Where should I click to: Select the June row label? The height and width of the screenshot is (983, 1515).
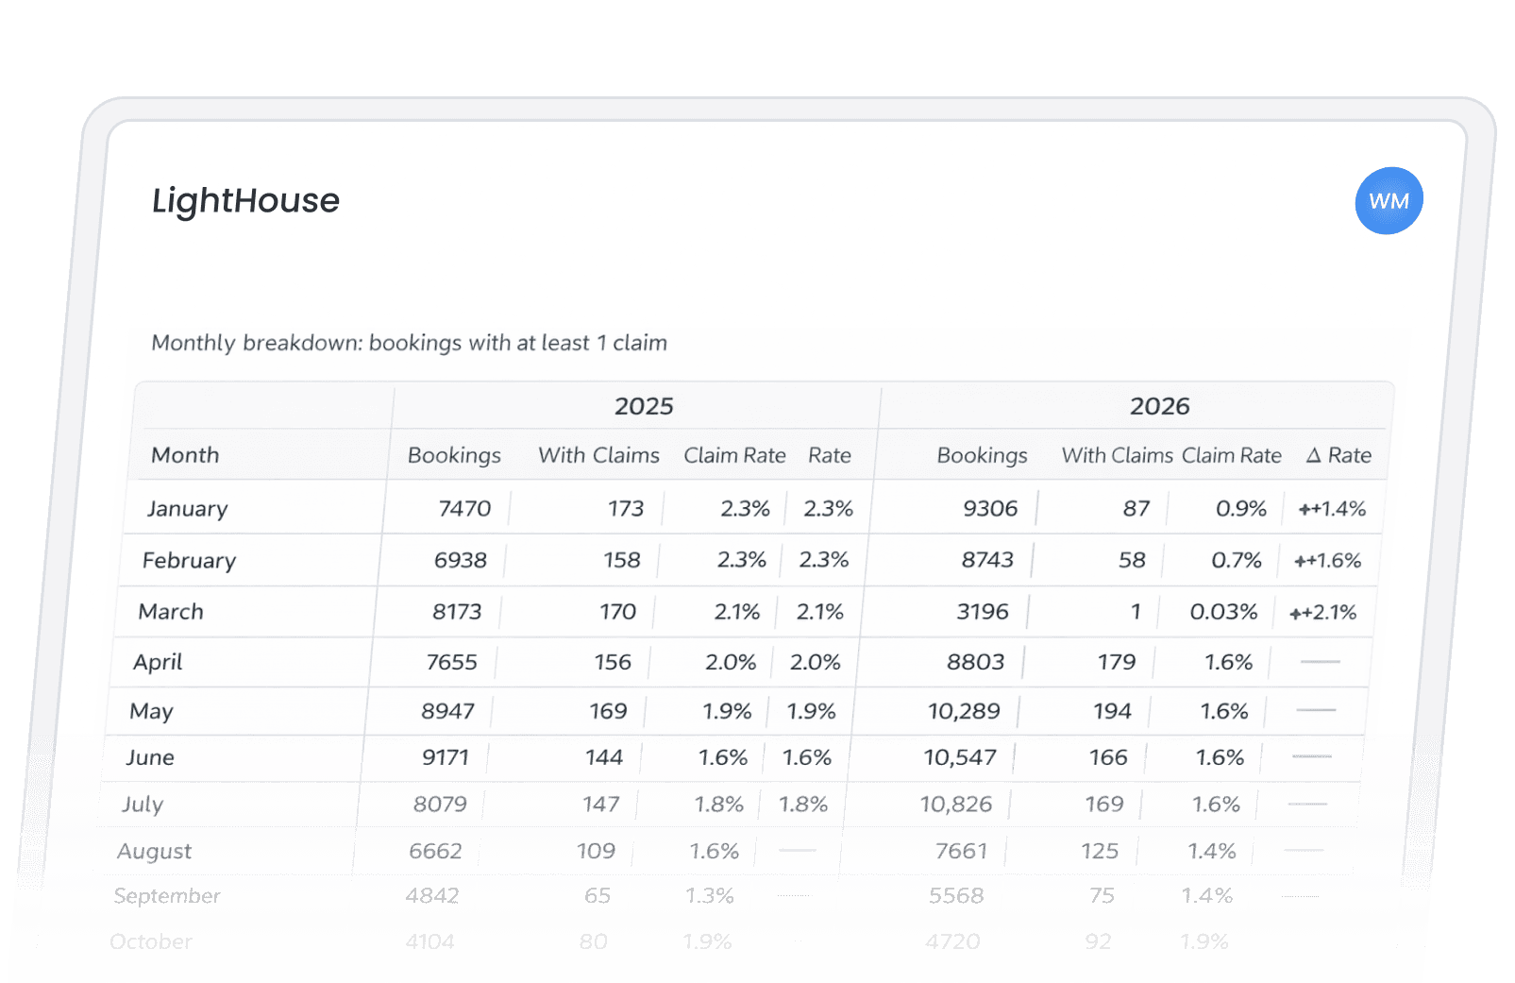150,757
